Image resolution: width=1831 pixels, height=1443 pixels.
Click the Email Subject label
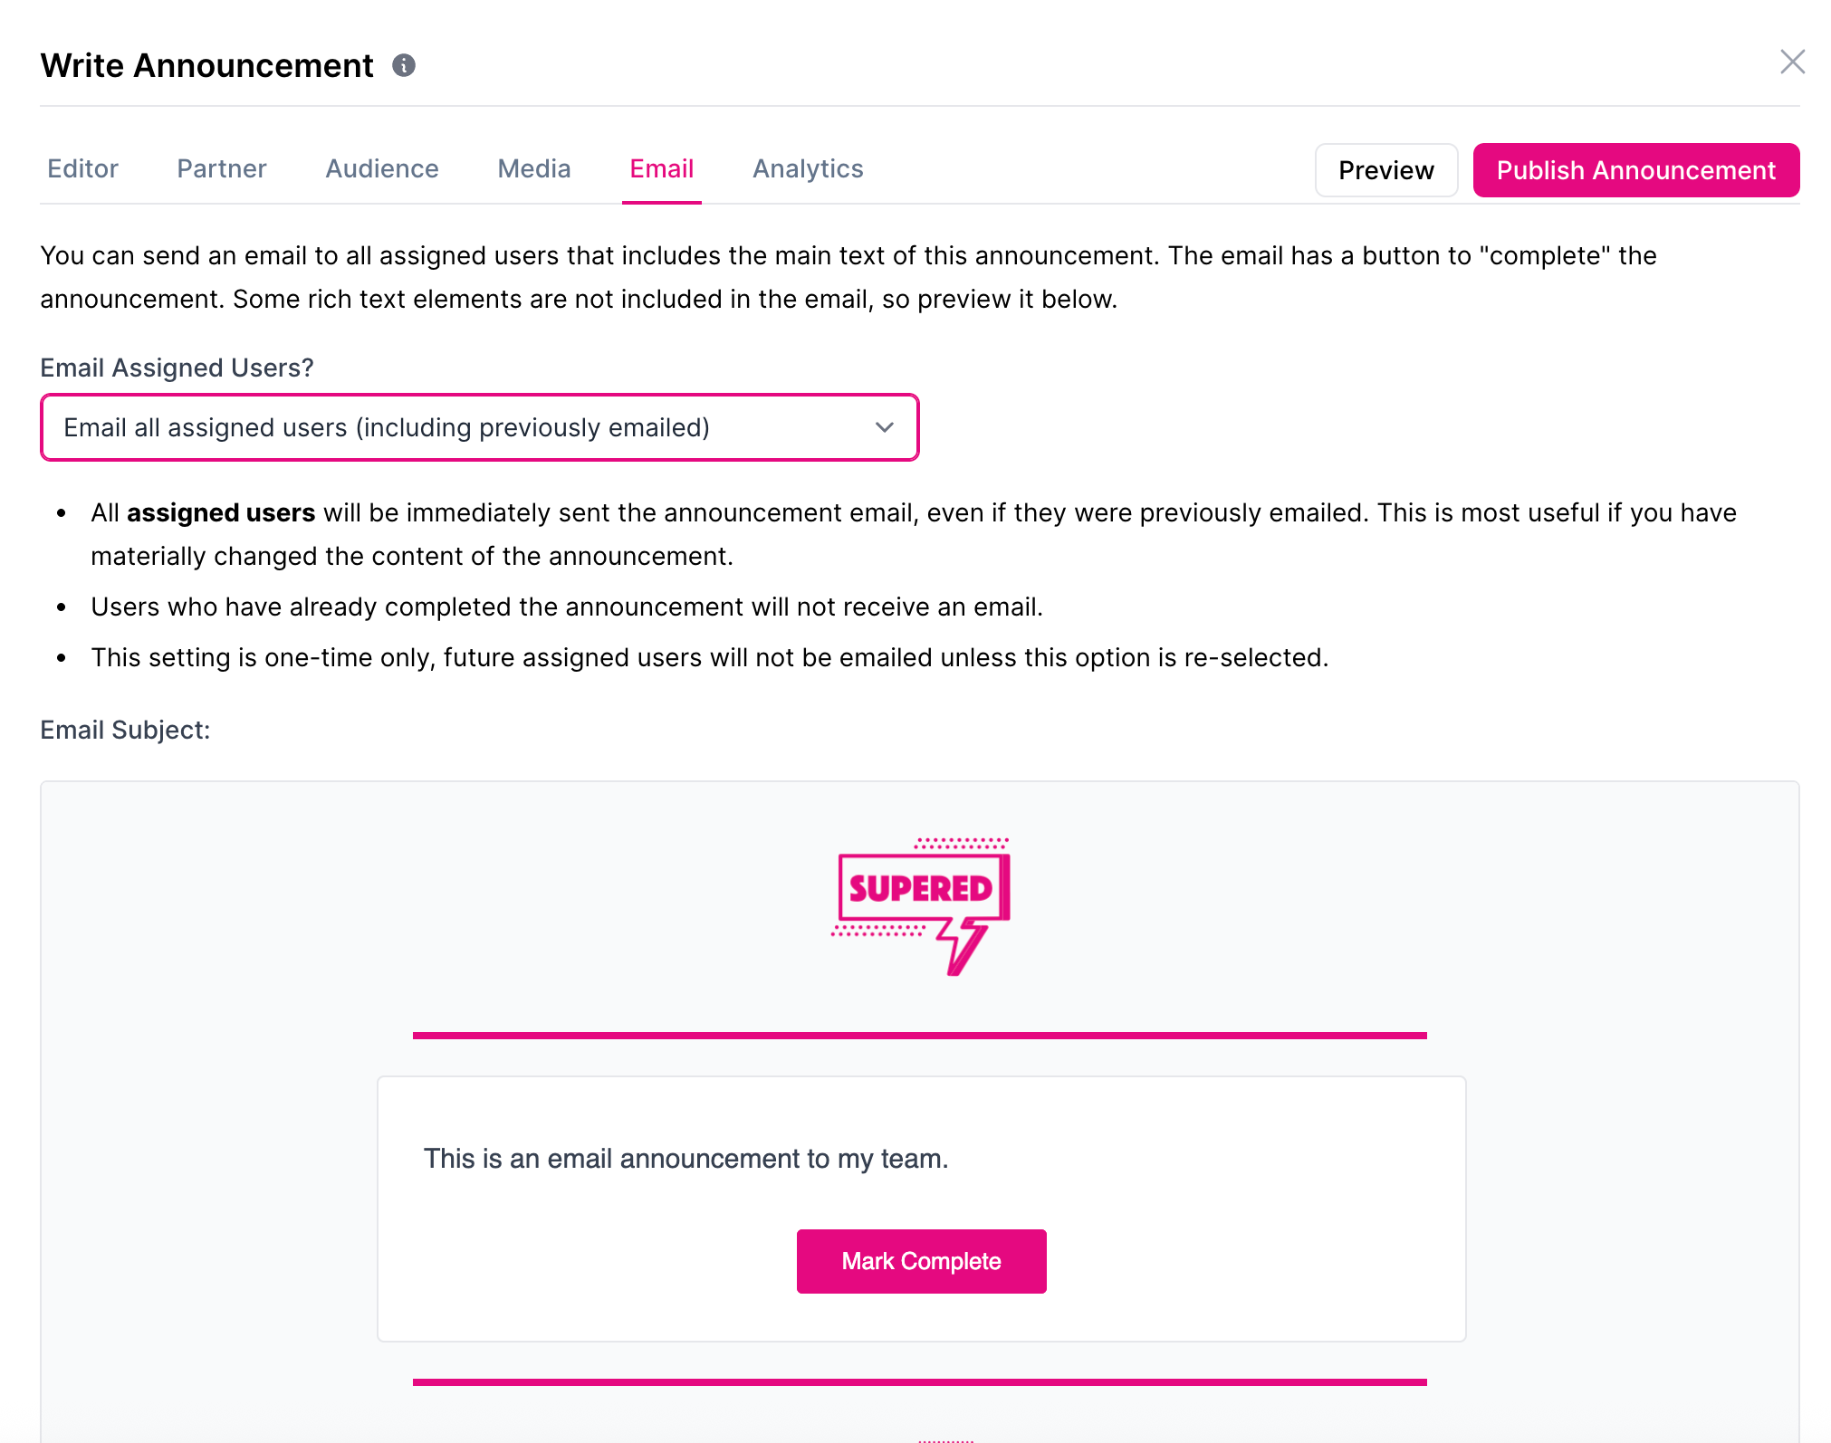pyautogui.click(x=125, y=730)
